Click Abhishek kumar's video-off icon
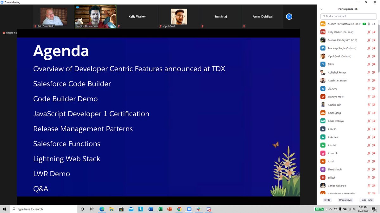 (x=374, y=73)
